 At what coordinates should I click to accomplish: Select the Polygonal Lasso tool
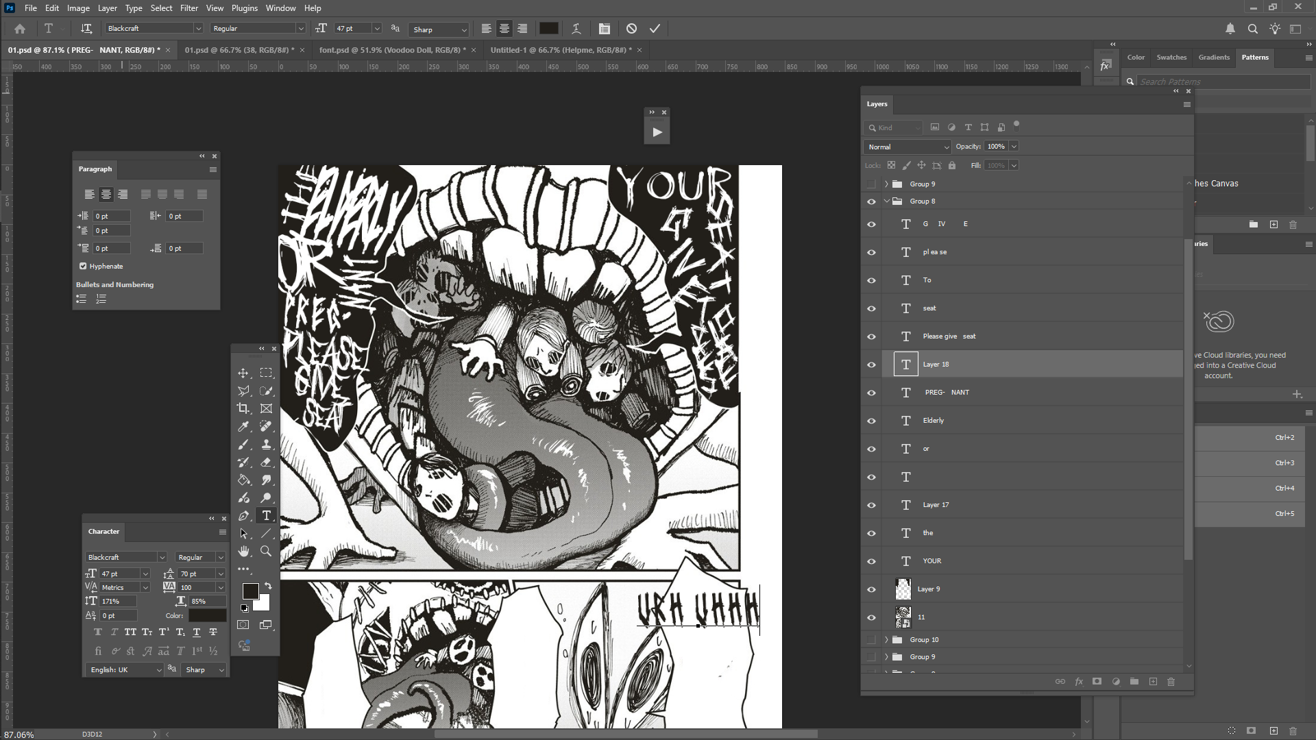coord(243,391)
